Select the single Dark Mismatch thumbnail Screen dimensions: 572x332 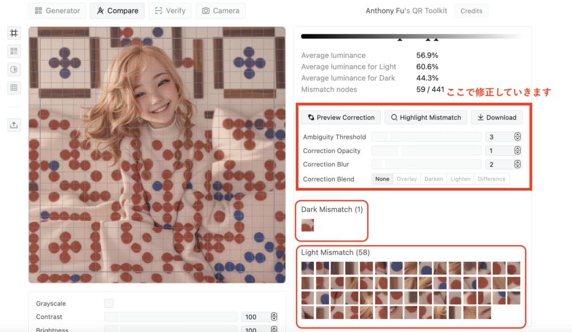[308, 225]
